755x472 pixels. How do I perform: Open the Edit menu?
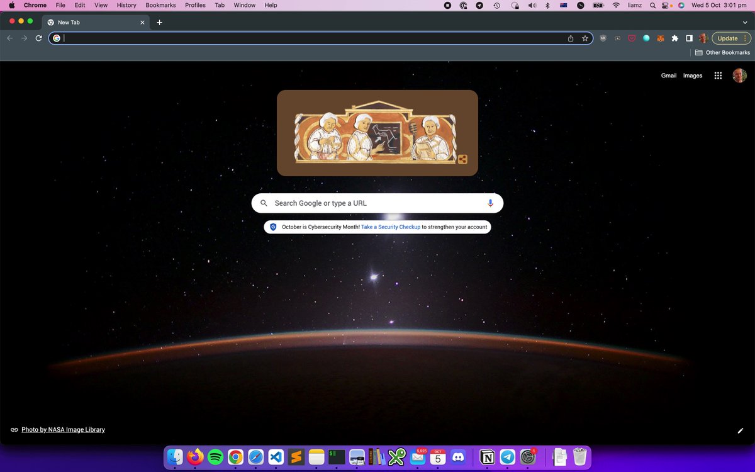(x=80, y=5)
